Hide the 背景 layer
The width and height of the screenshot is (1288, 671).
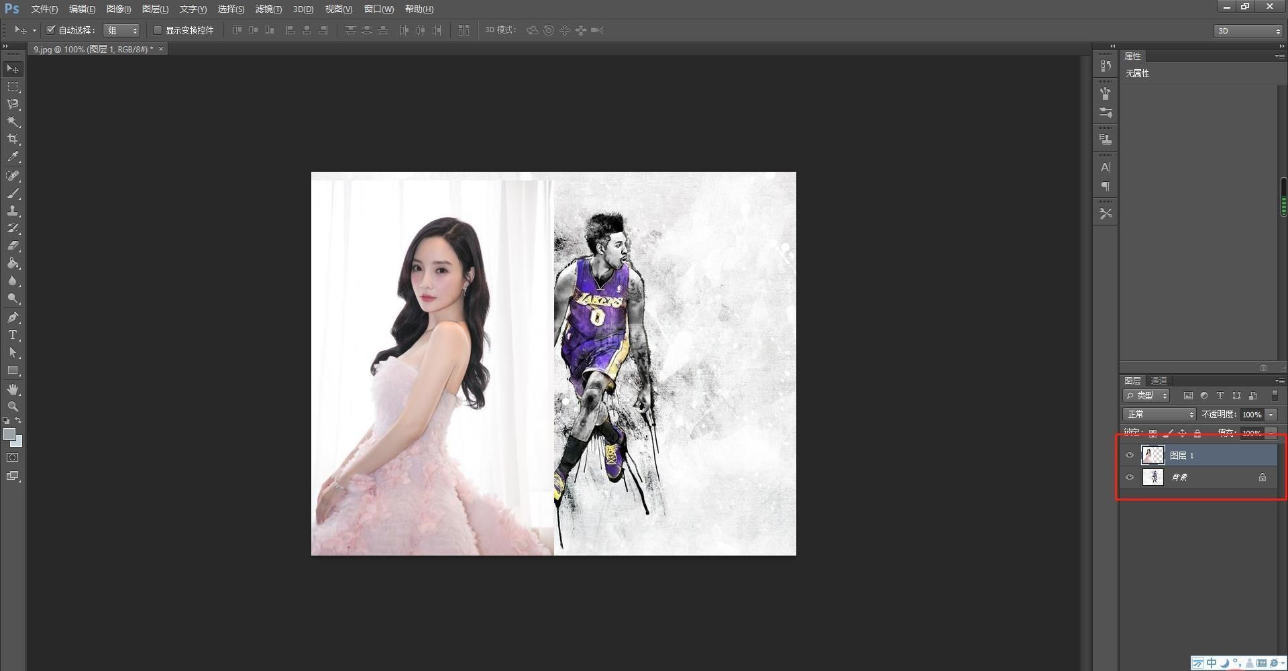1130,478
